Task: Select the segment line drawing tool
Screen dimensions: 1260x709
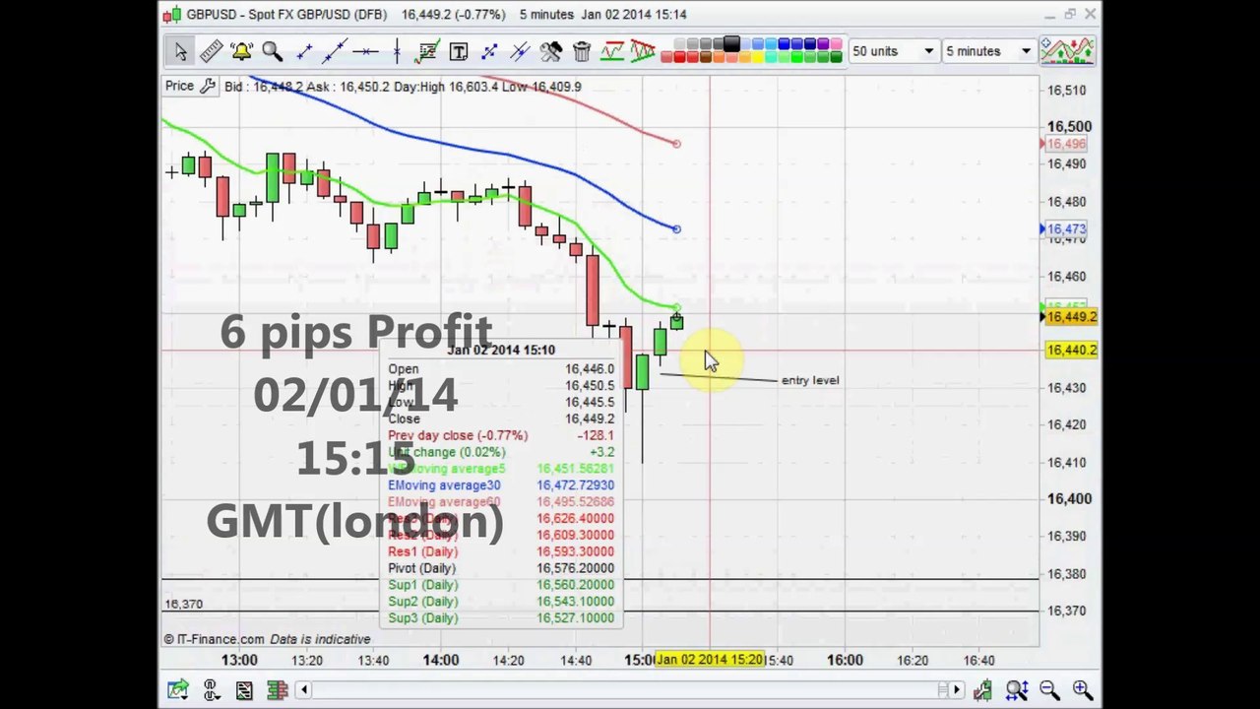Action: 304,51
